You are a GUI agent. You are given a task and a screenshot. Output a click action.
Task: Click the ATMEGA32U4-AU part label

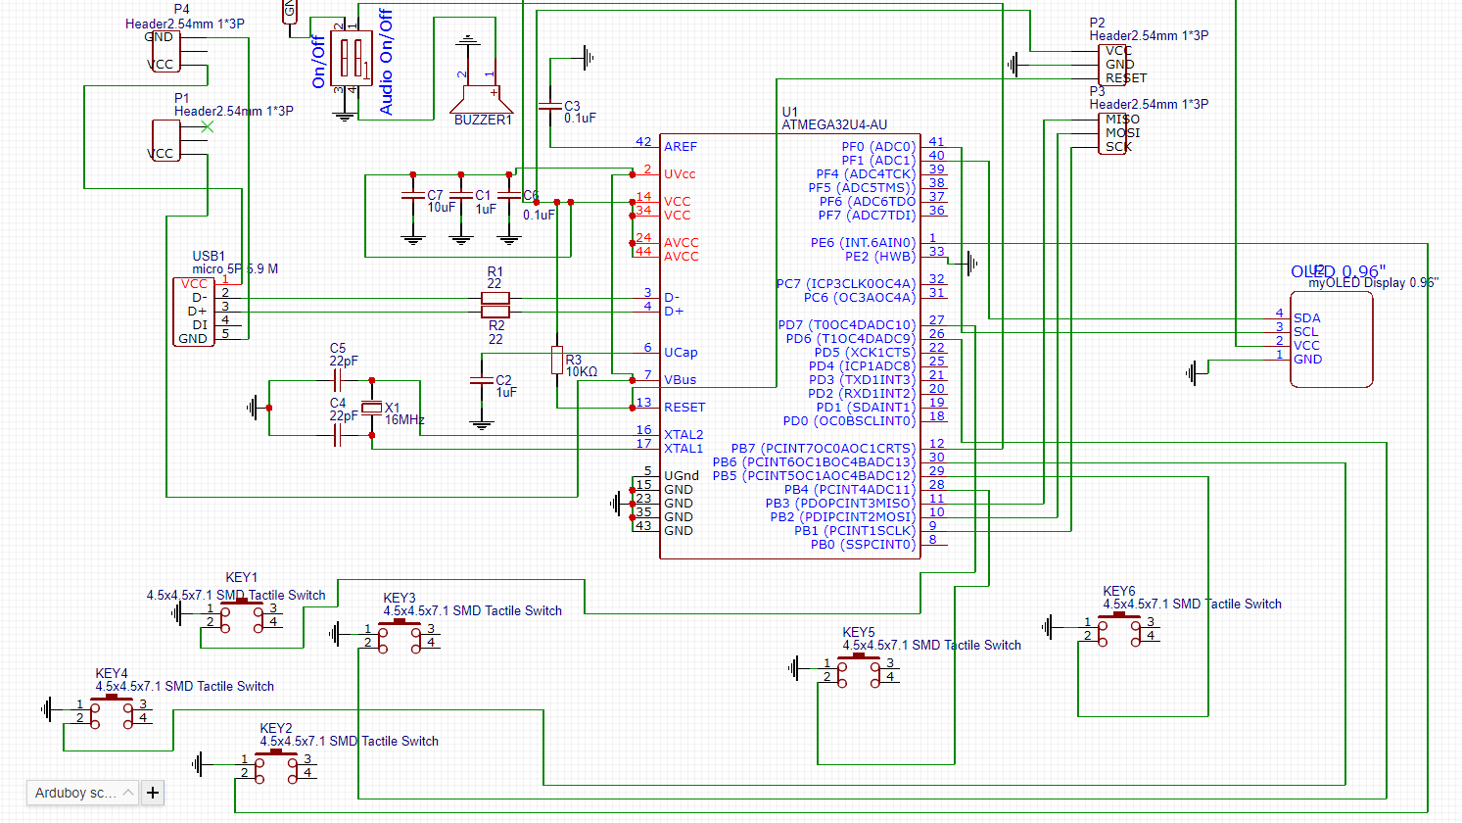(834, 124)
